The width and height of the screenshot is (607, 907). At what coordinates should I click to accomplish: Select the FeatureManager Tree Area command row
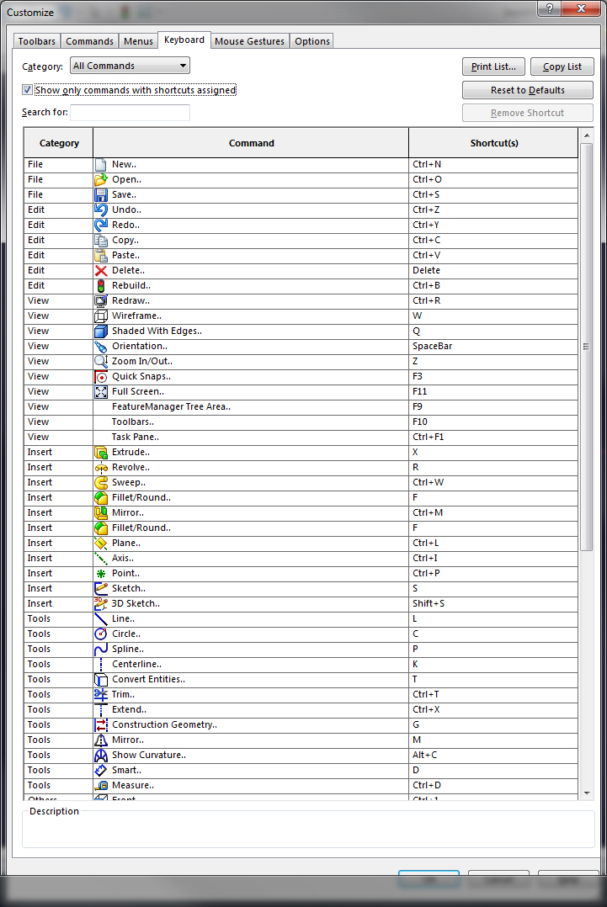pos(301,406)
